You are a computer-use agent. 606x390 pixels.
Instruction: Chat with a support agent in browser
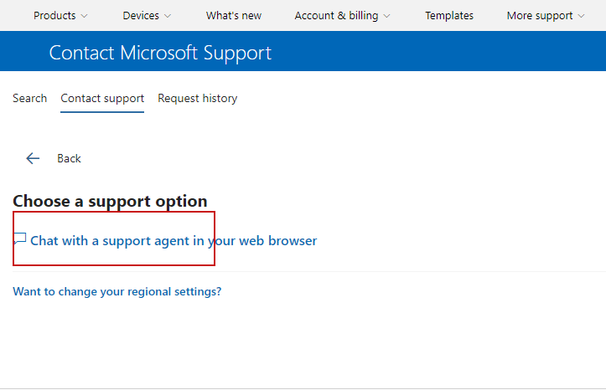coord(174,241)
